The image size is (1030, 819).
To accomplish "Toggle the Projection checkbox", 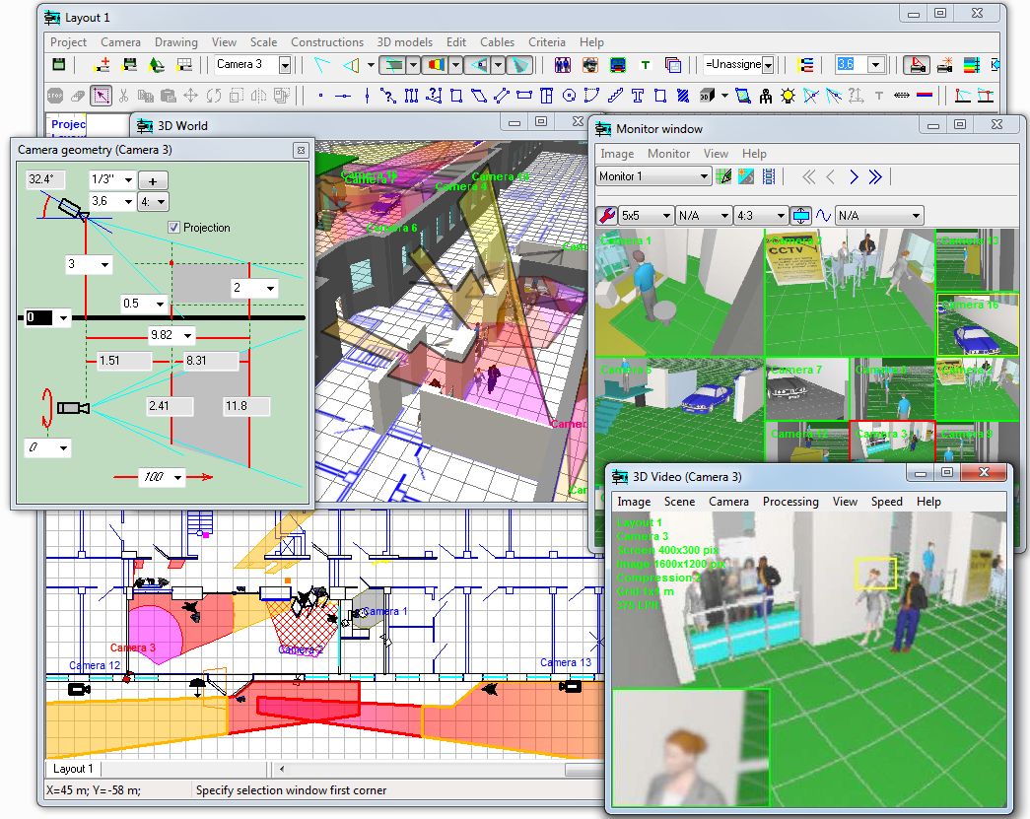I will (174, 228).
